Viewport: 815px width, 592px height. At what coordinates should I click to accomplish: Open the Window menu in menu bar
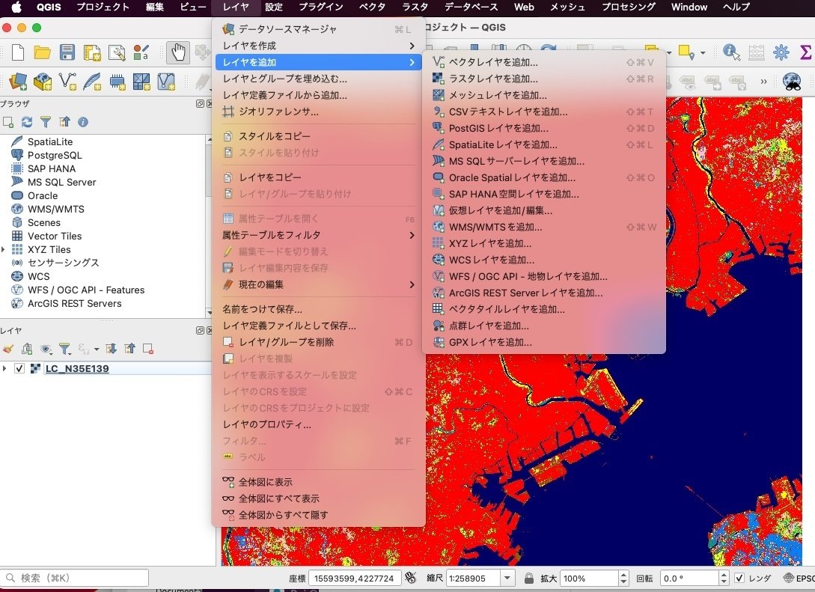coord(689,7)
